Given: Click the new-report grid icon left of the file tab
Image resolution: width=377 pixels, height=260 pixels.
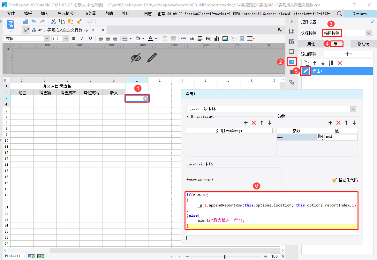Looking at the screenshot, I should (27, 30).
